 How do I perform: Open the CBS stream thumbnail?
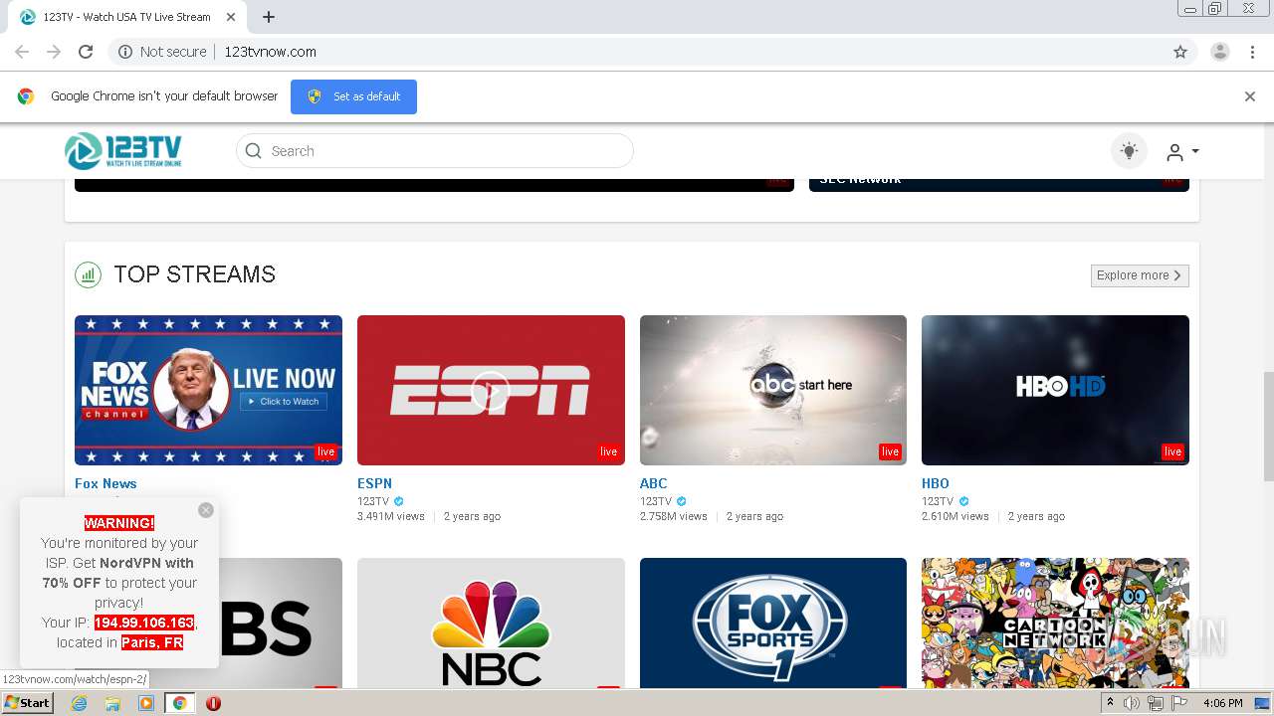coord(281,623)
